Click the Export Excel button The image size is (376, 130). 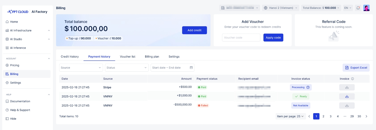[x=356, y=68]
